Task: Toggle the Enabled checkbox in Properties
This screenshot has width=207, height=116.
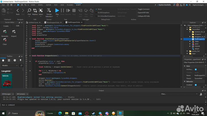Action: tap(196, 85)
